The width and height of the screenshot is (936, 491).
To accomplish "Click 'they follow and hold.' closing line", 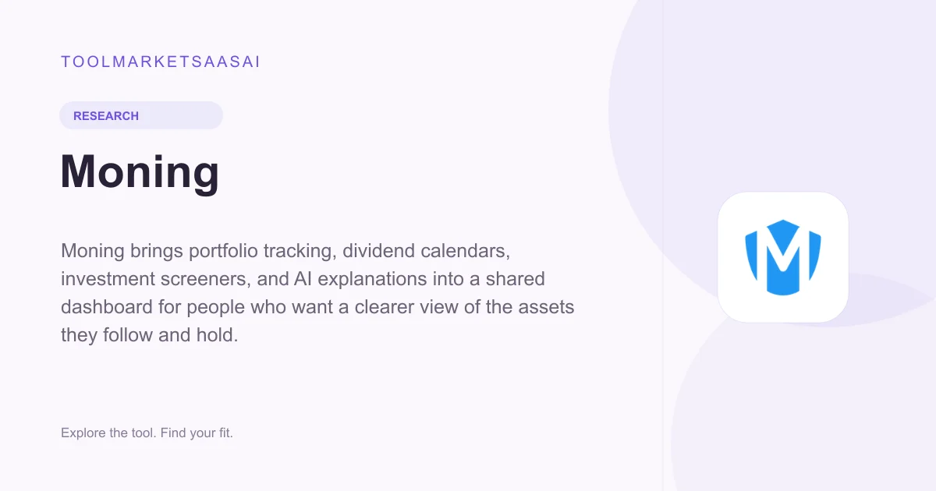I will 149,335.
